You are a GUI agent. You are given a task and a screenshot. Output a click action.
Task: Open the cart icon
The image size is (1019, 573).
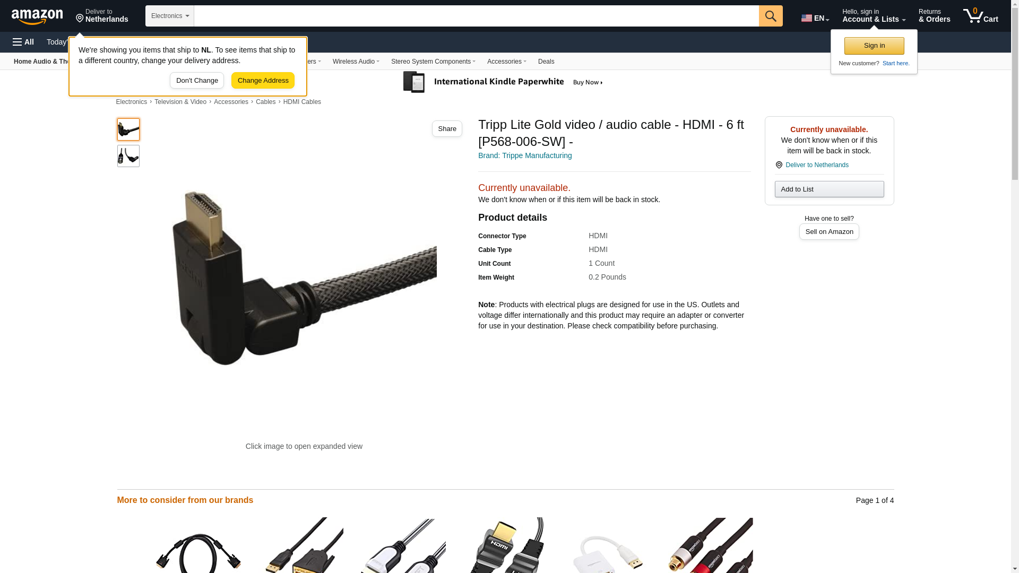981,15
